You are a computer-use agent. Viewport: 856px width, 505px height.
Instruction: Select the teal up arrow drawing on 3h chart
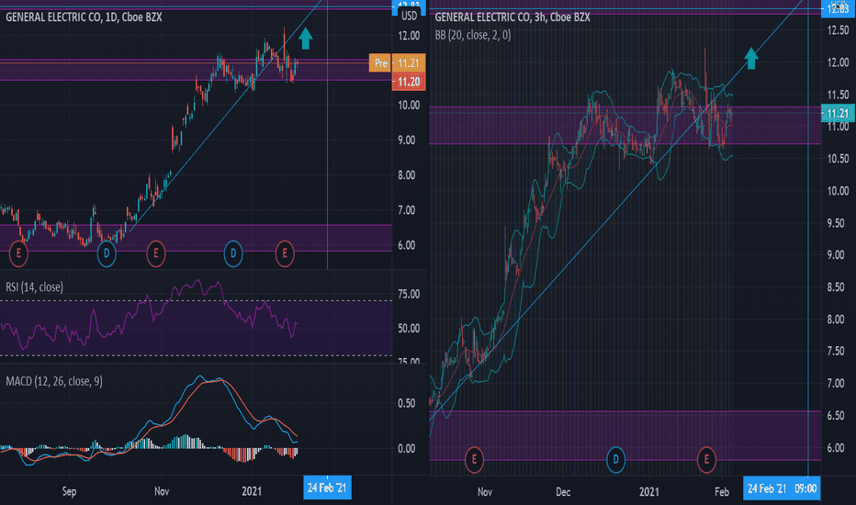(751, 59)
